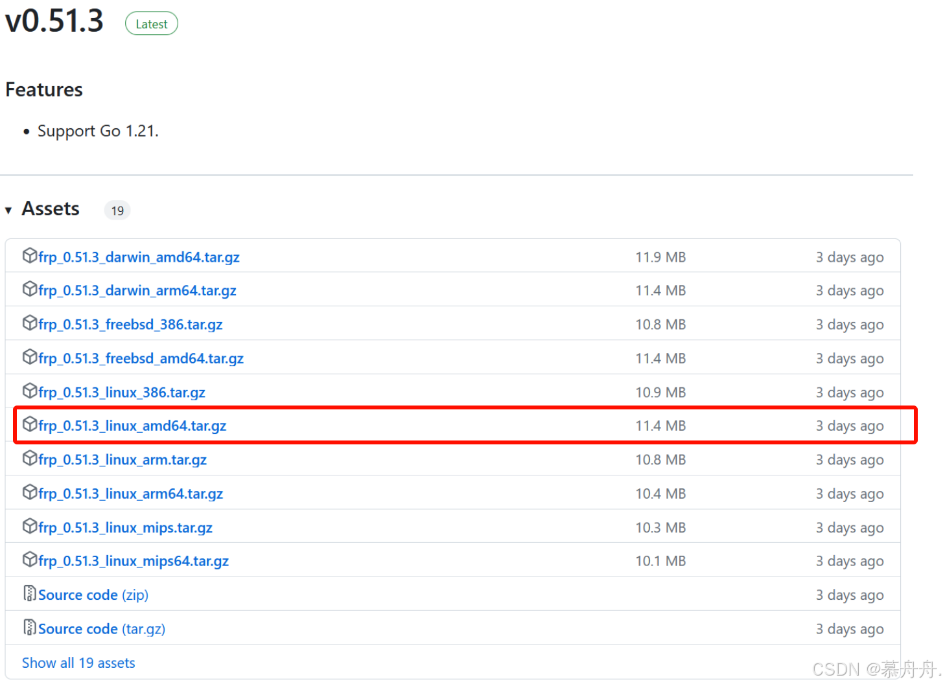Click 3 days ago on Source code (zip) row

pos(850,595)
